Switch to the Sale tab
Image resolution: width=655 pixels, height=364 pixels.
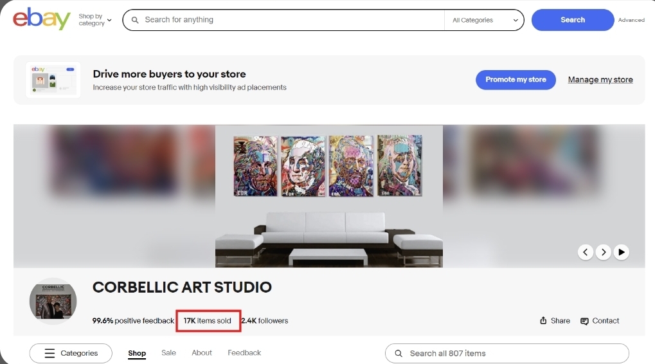point(169,352)
